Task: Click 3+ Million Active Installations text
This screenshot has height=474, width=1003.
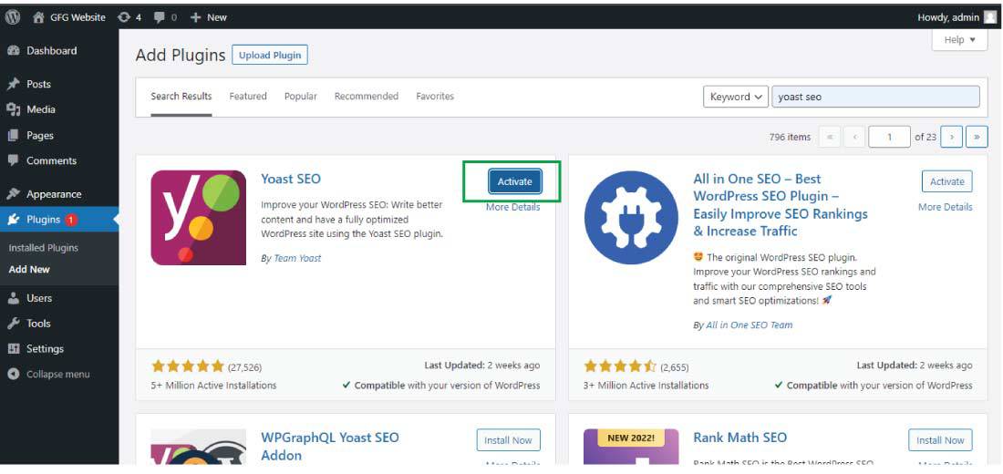Action: pyautogui.click(x=646, y=385)
